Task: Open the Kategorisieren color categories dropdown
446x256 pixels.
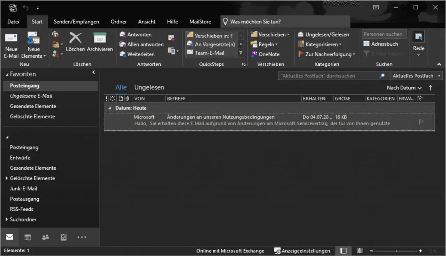Action: (x=320, y=44)
